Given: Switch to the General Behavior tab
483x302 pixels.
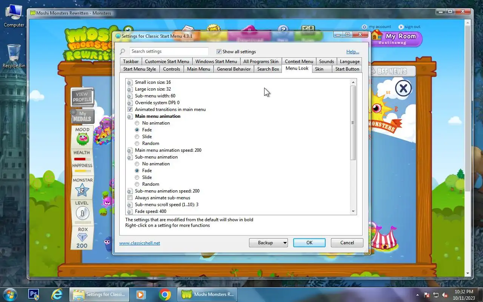Looking at the screenshot, I should point(234,69).
